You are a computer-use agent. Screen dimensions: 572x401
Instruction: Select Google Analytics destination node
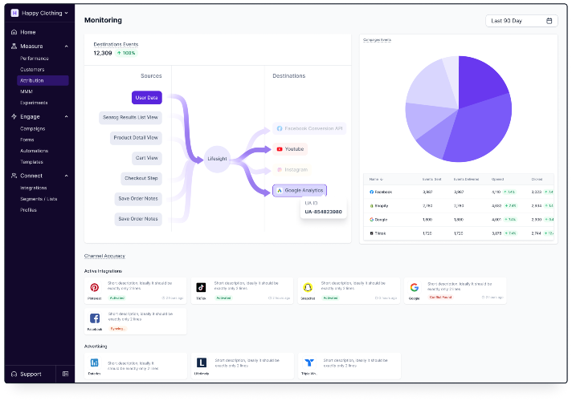tap(300, 191)
